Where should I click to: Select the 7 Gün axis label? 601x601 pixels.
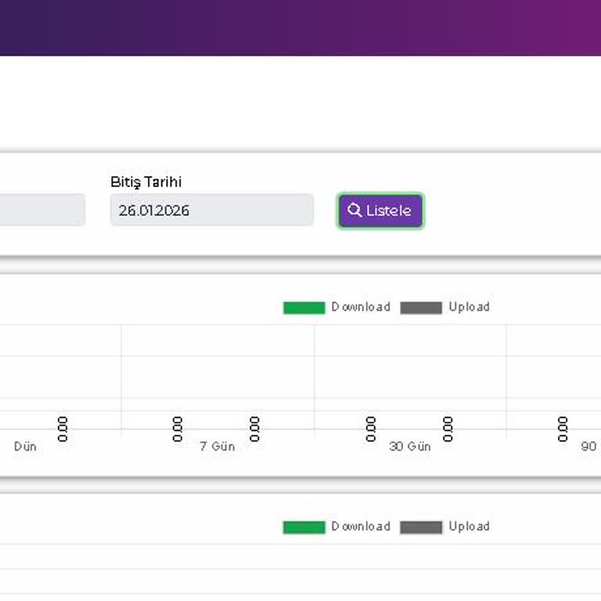click(218, 447)
